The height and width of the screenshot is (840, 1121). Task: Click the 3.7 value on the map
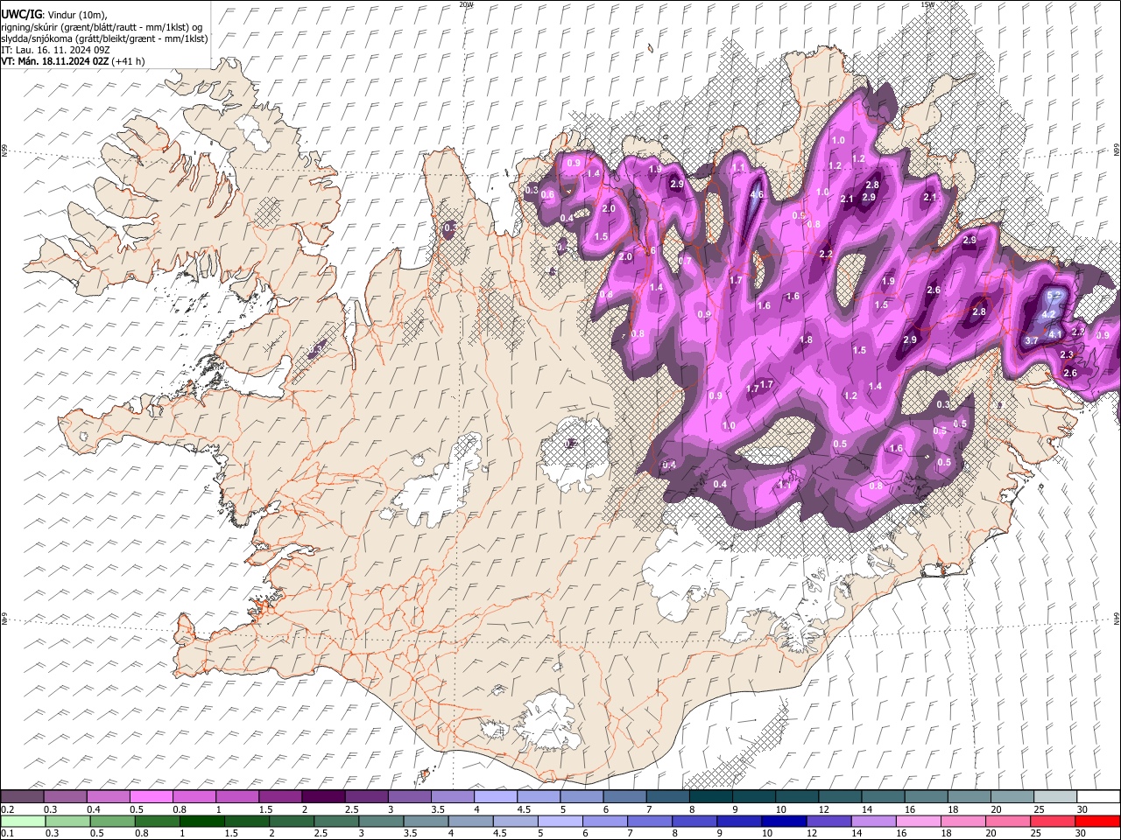coord(1032,340)
